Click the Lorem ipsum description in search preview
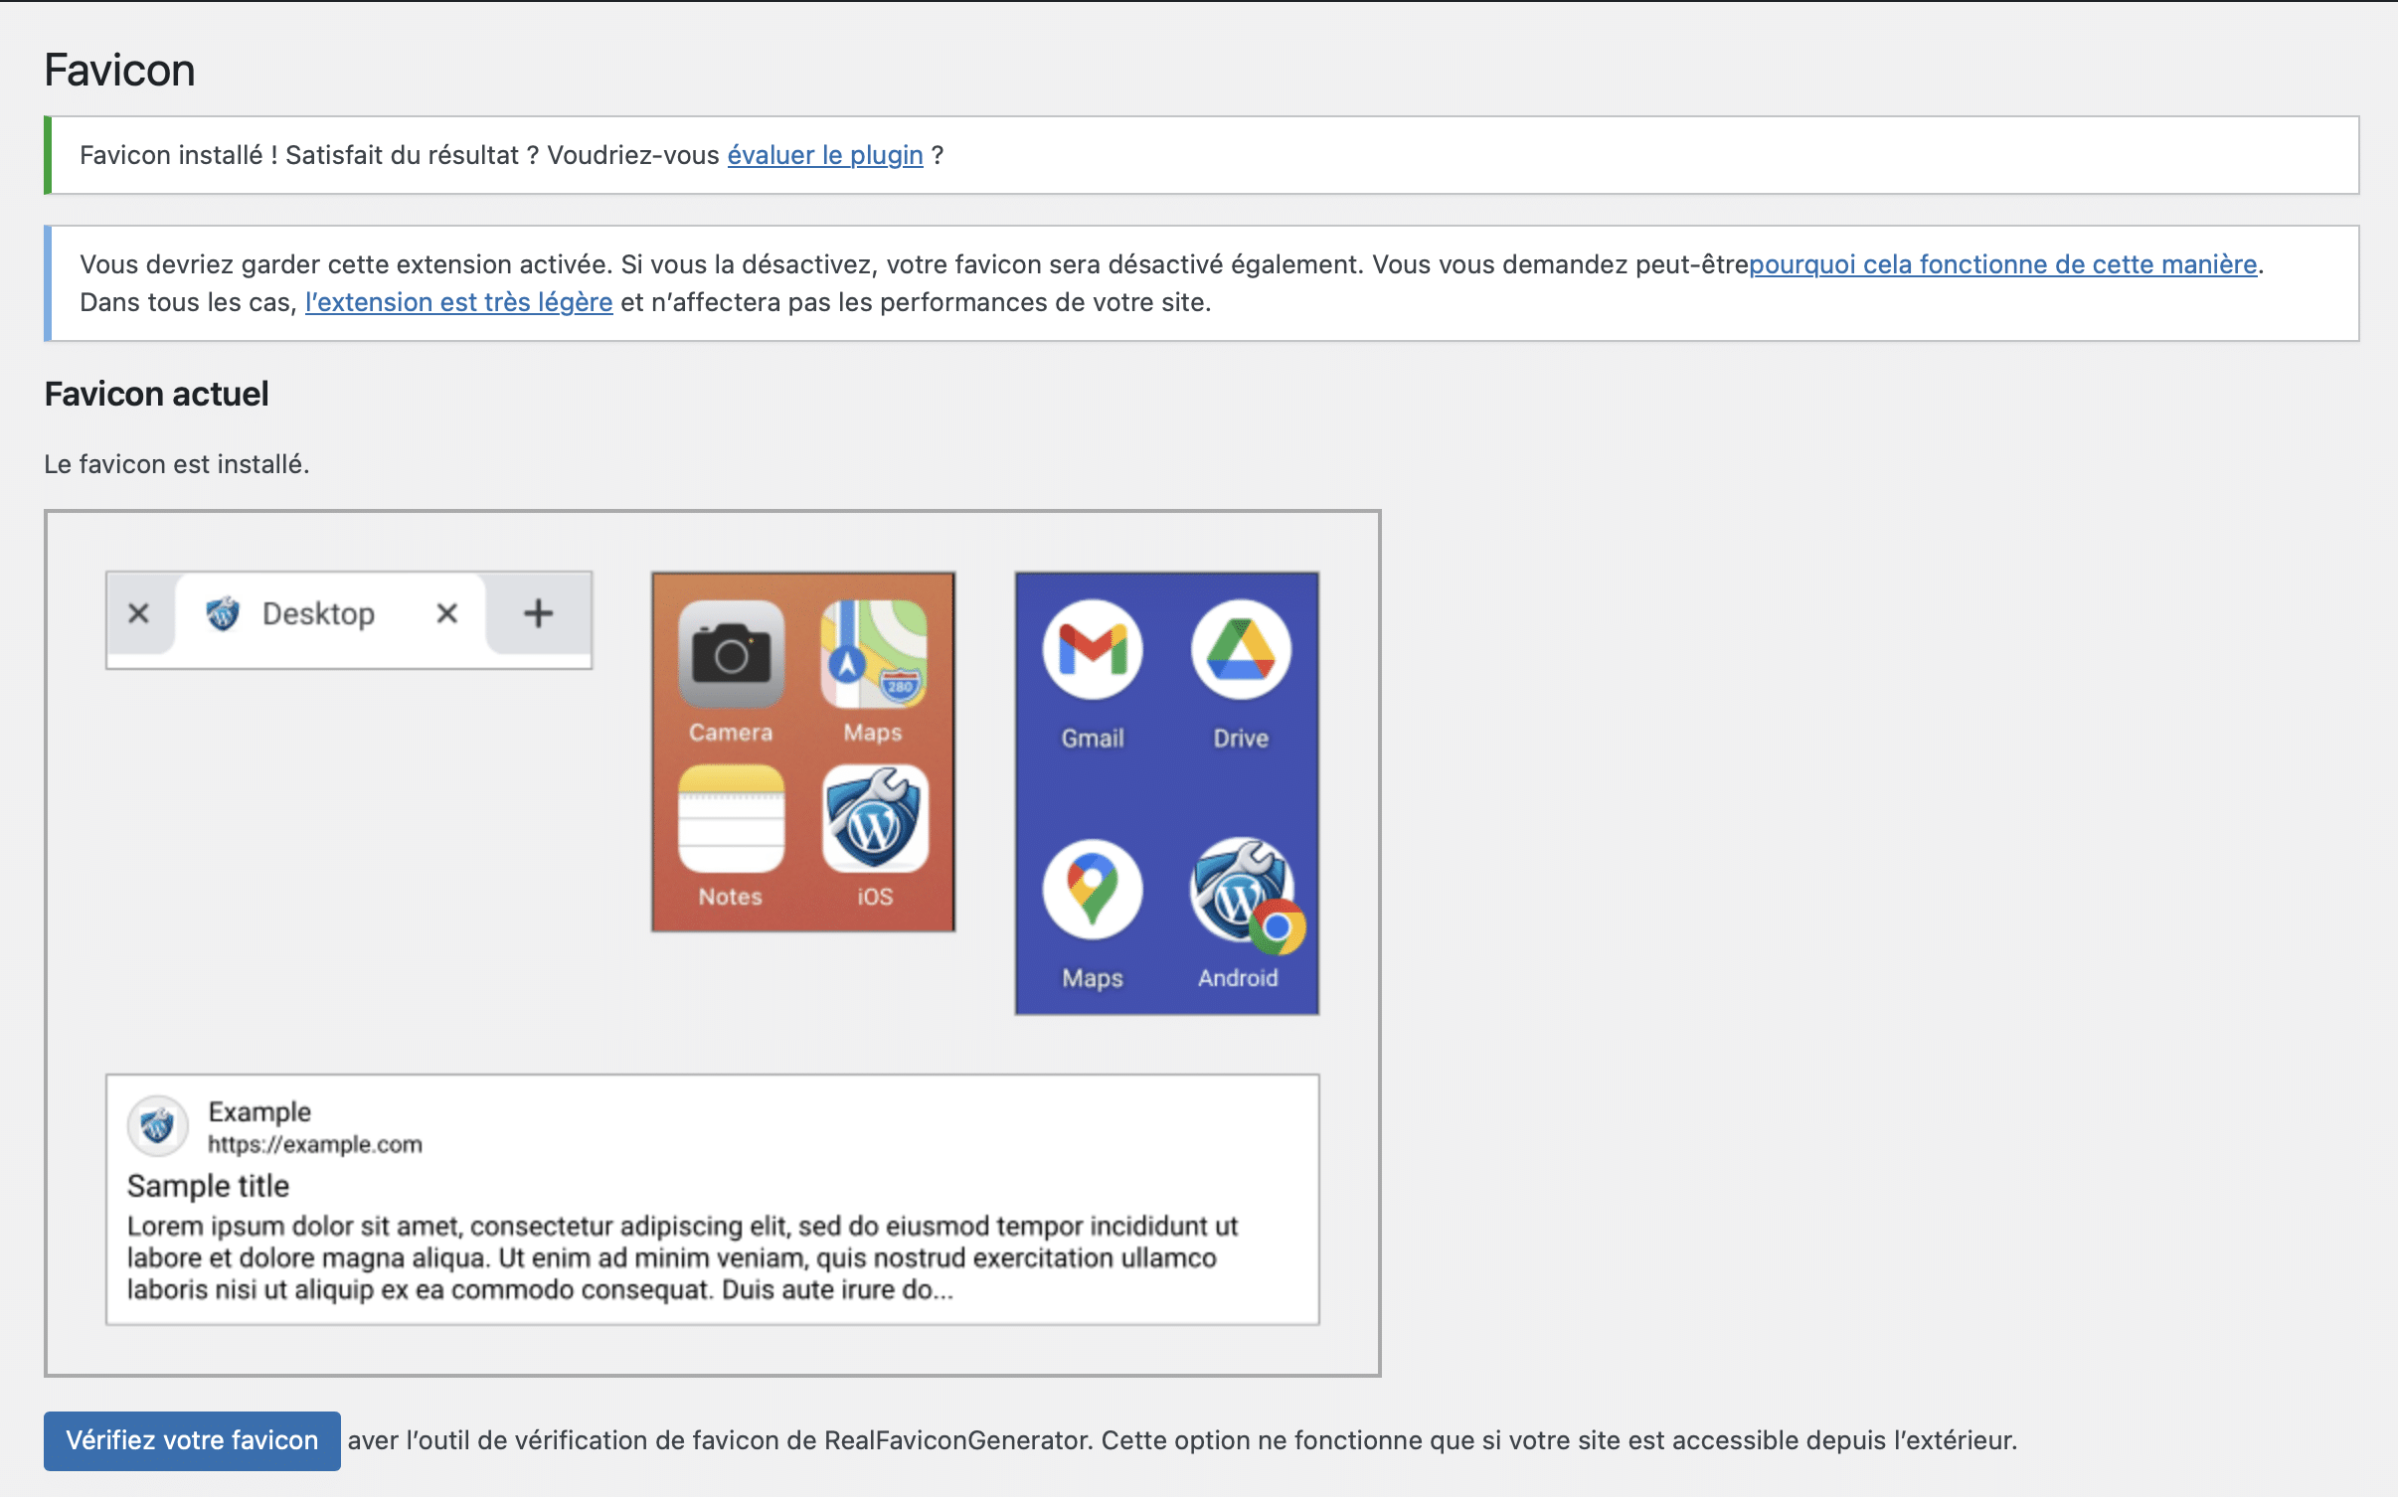 tap(683, 1257)
